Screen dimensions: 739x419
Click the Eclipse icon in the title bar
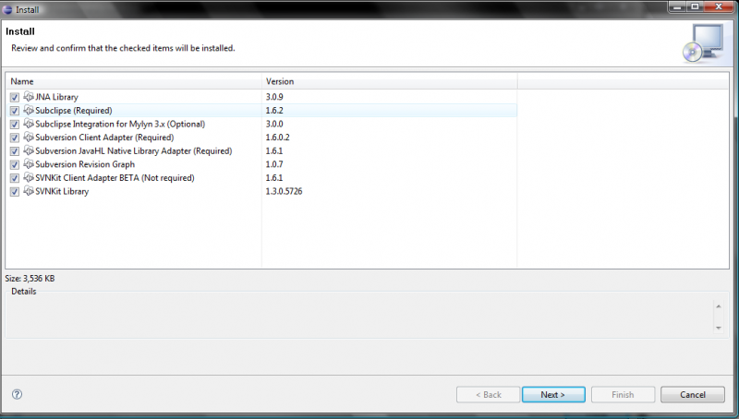[7, 9]
